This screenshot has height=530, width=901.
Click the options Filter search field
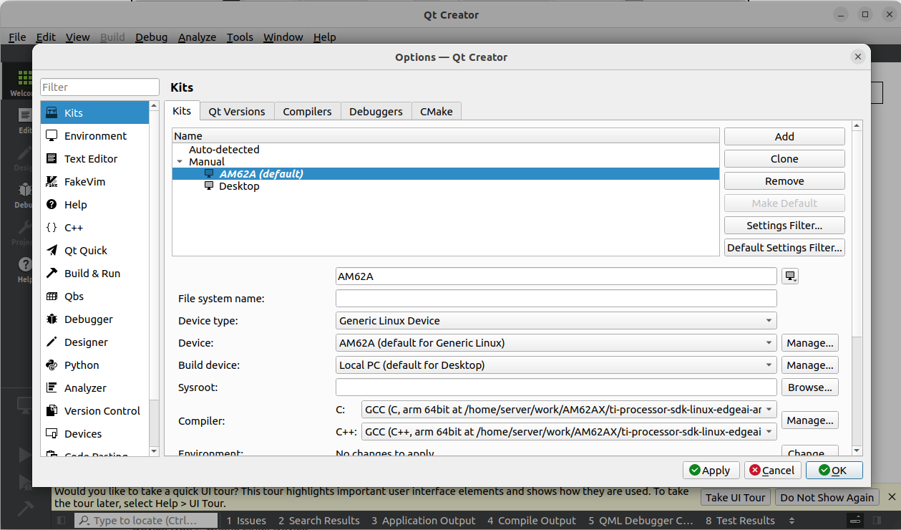click(99, 87)
